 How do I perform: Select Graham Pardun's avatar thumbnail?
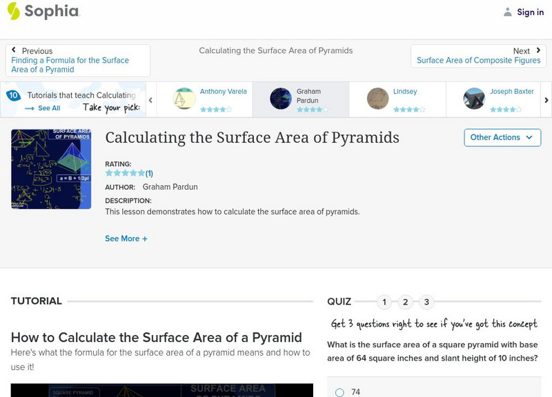click(281, 99)
